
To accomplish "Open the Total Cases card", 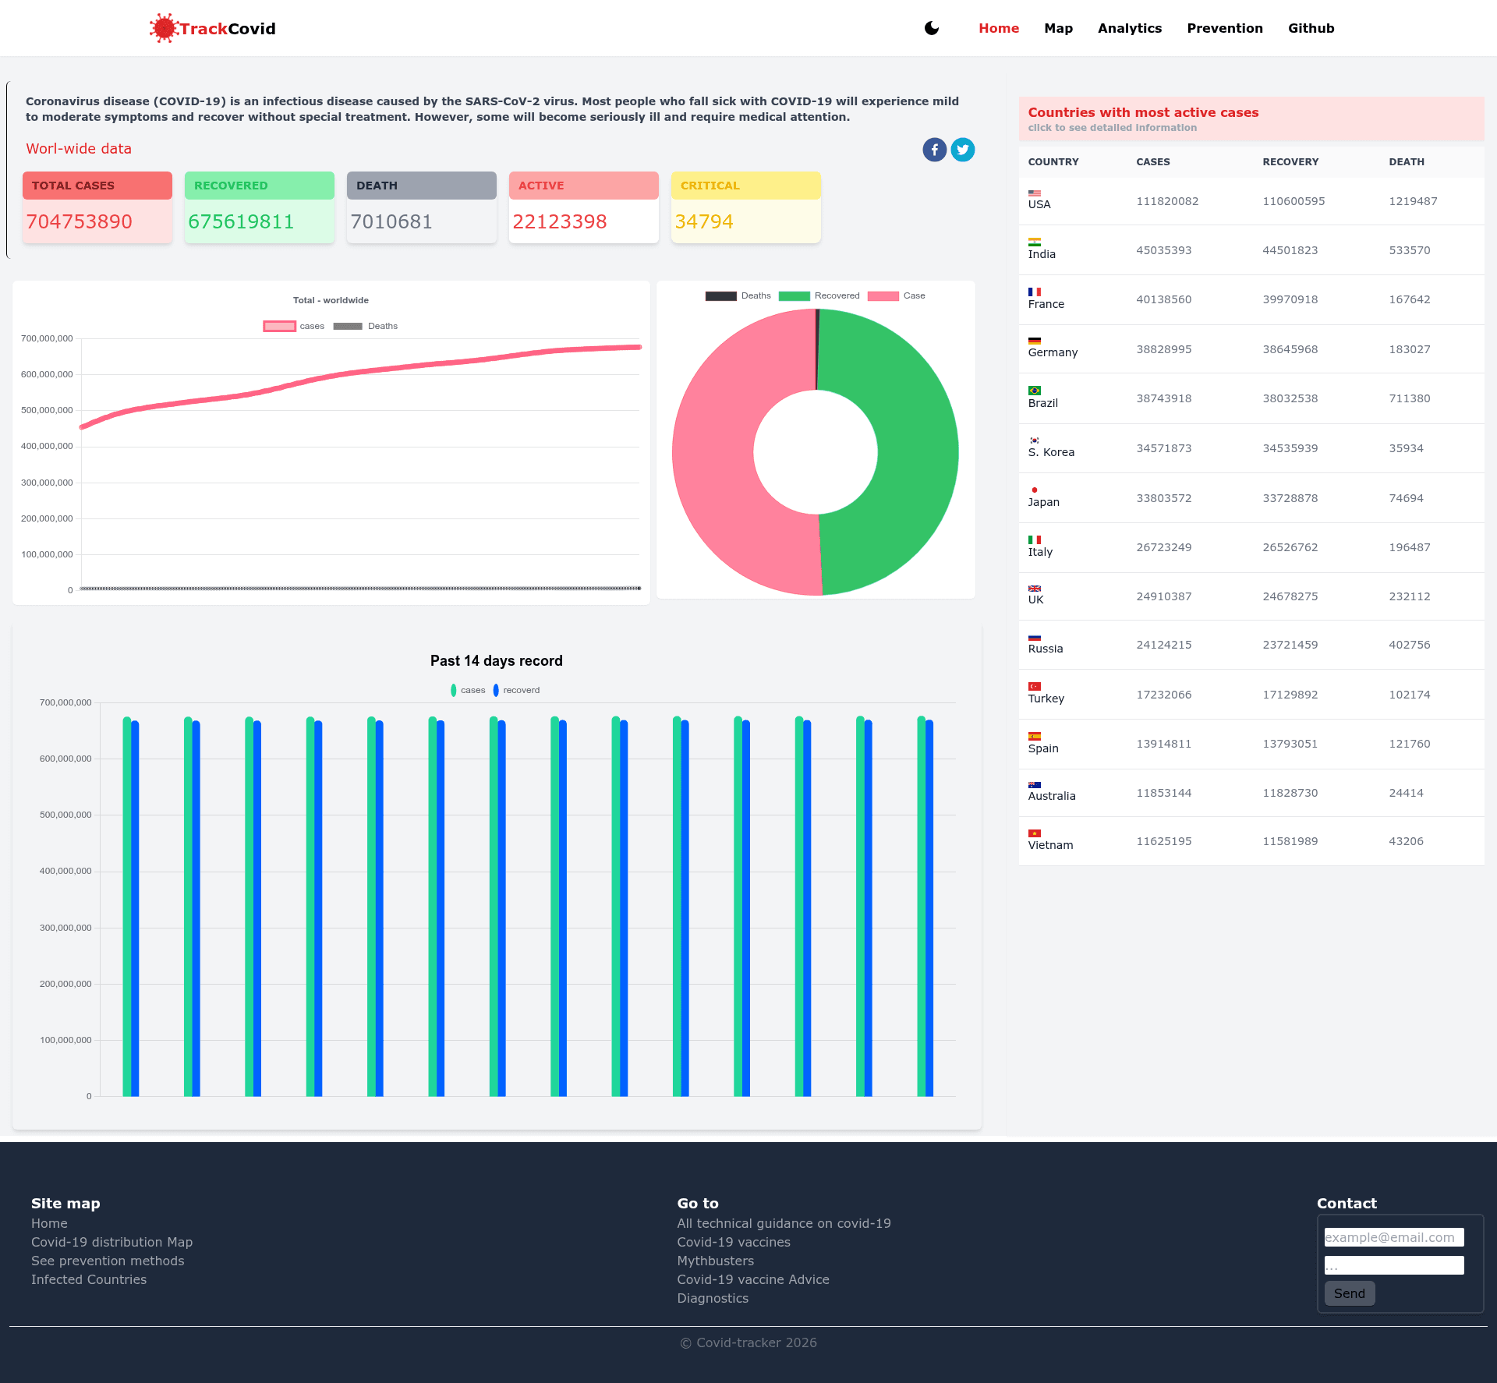I will coord(97,207).
